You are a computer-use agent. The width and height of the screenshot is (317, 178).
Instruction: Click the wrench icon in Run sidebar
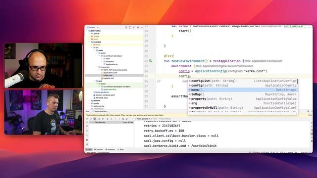tap(87, 126)
